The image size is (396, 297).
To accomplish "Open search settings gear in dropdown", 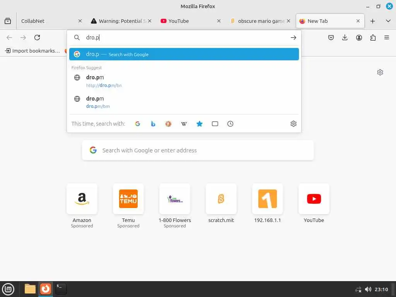I will [293, 124].
